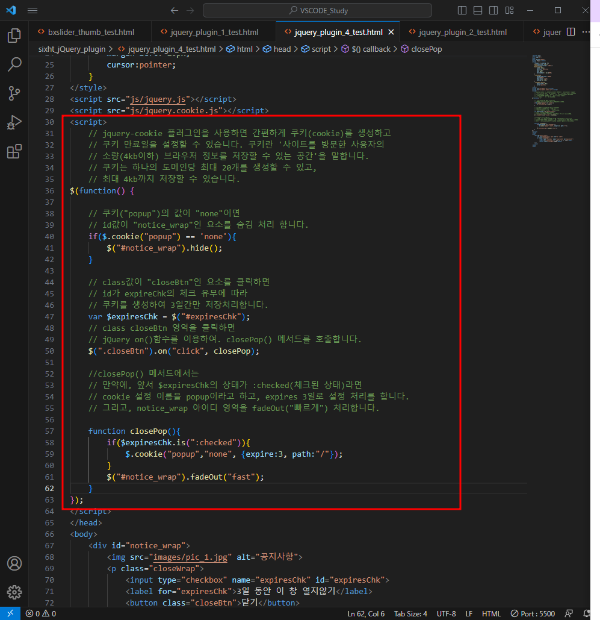Image resolution: width=600 pixels, height=620 pixels.
Task: Open the Run and Debug view
Action: pos(14,122)
